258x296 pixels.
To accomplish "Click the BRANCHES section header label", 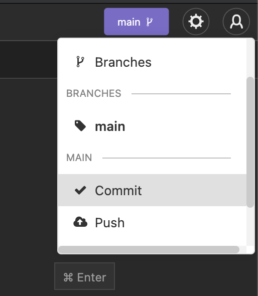I will point(94,93).
